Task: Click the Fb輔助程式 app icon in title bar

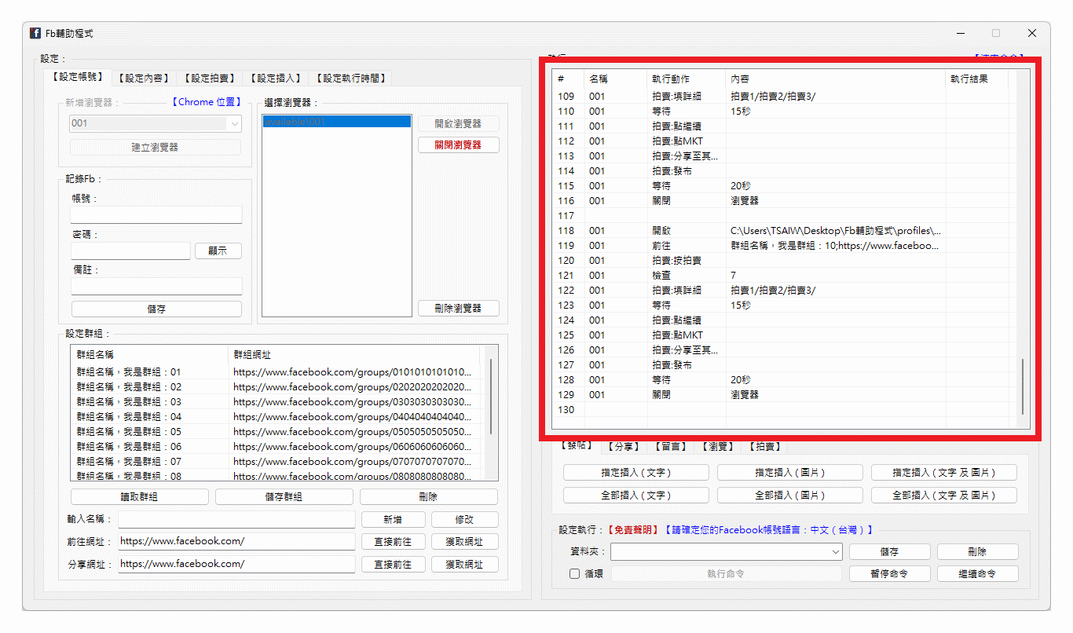Action: pos(35,33)
